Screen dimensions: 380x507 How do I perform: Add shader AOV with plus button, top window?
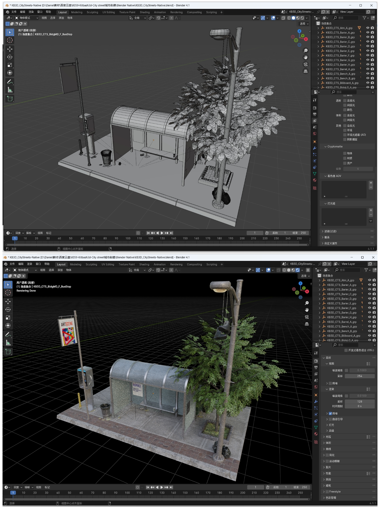pyautogui.click(x=371, y=183)
